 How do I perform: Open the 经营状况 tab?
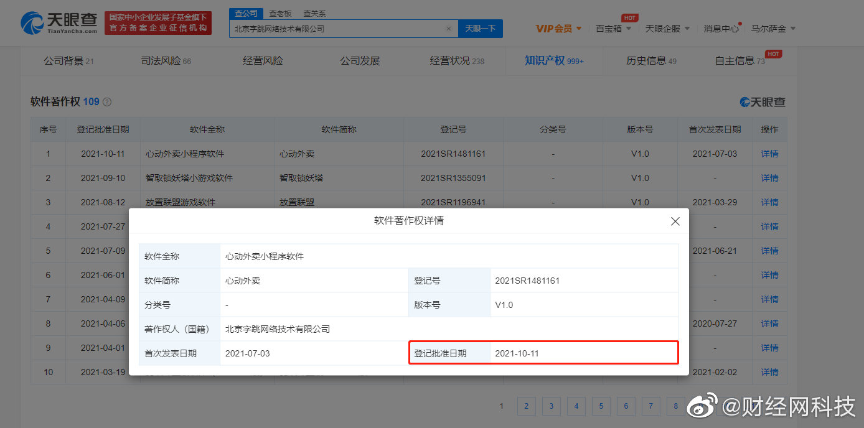(457, 61)
